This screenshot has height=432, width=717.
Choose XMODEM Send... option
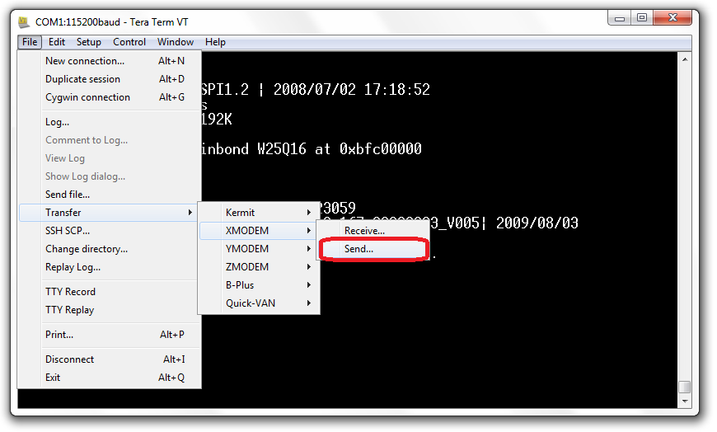pos(373,249)
